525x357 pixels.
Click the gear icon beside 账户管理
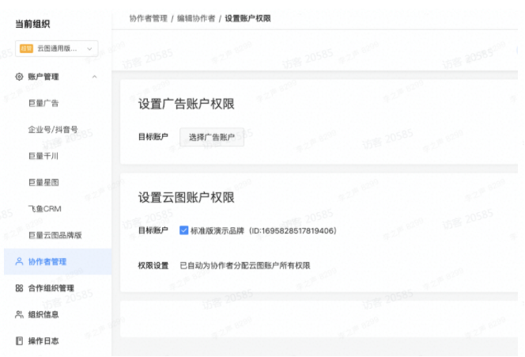point(19,77)
